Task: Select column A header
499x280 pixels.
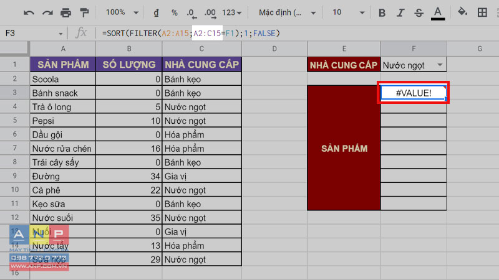Action: pos(63,49)
